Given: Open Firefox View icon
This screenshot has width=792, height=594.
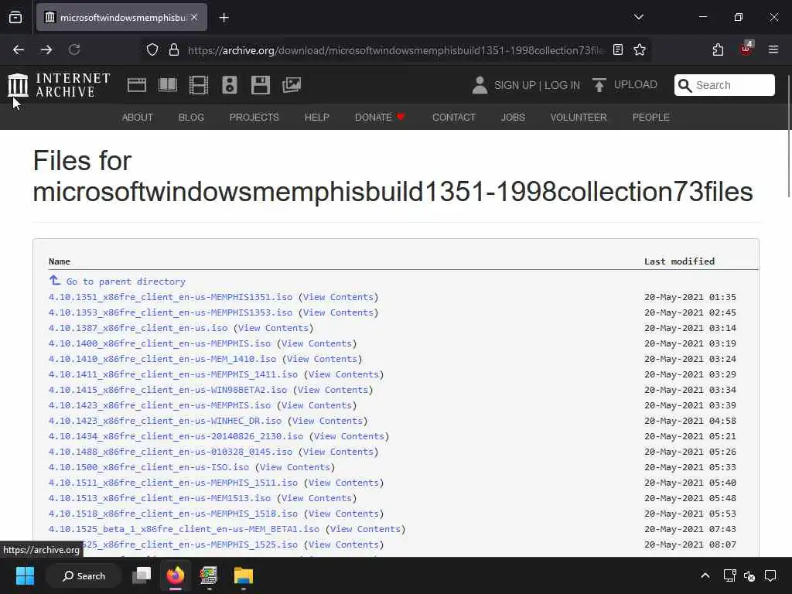Looking at the screenshot, I should coord(15,17).
